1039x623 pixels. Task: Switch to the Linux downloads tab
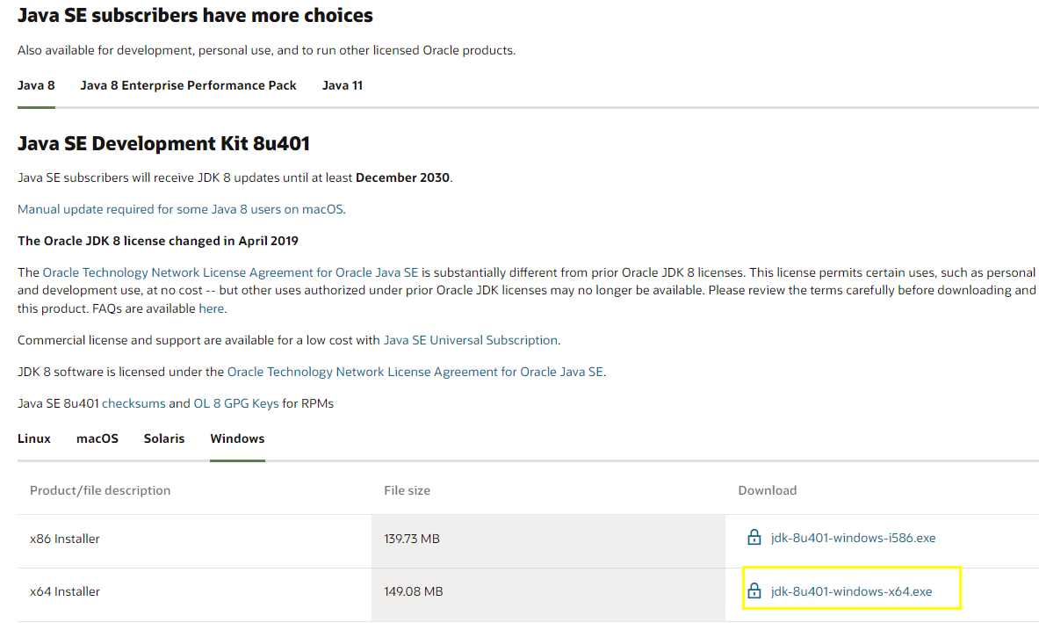(x=34, y=438)
